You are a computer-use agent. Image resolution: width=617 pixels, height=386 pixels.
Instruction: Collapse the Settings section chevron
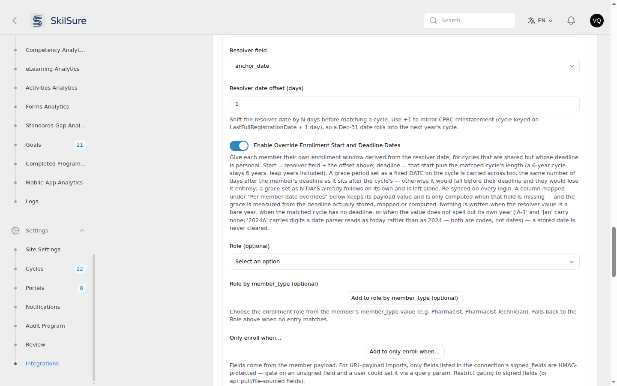pyautogui.click(x=82, y=231)
